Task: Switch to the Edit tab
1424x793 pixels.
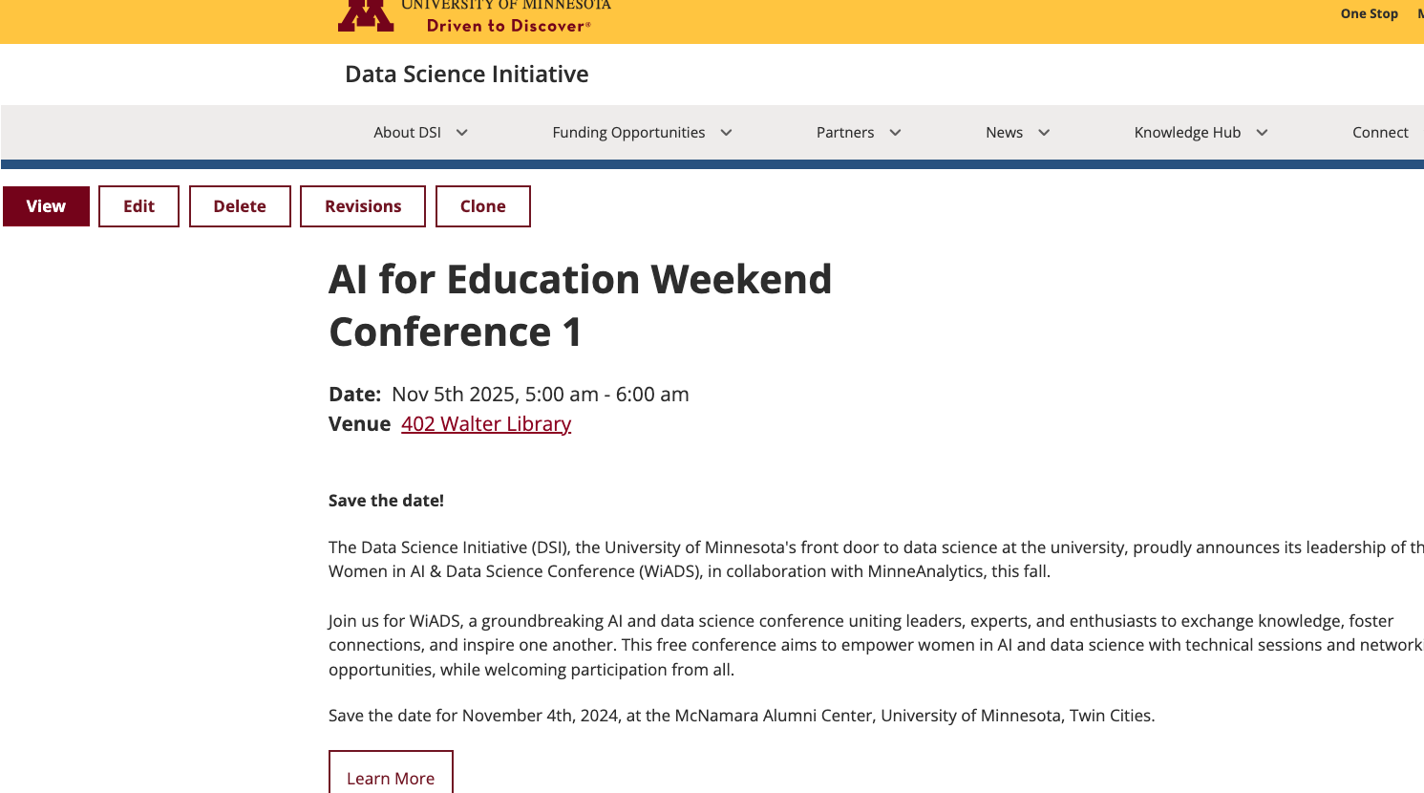Action: point(138,206)
